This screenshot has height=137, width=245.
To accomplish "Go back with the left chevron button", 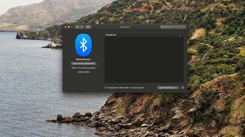I will click(x=77, y=27).
